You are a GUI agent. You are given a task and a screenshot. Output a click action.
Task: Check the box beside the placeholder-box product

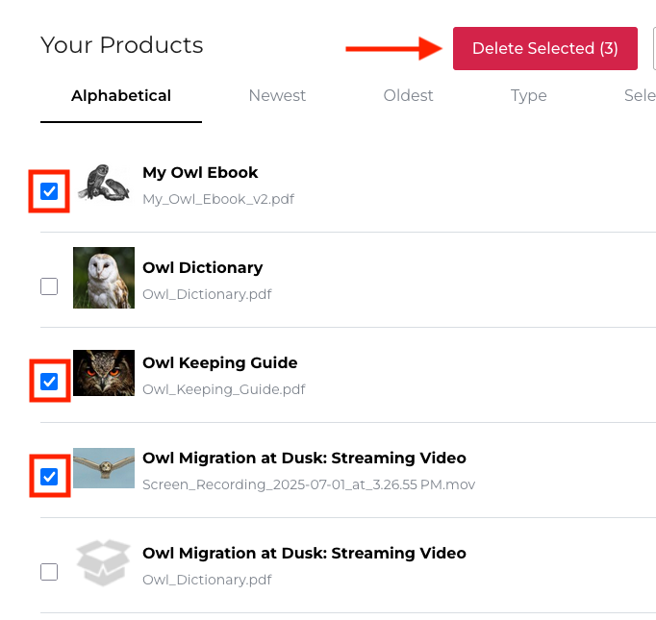tap(49, 572)
